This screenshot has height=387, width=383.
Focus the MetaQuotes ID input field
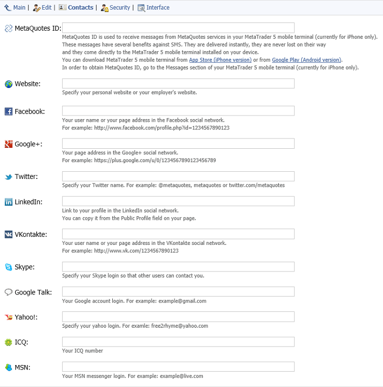click(x=178, y=28)
